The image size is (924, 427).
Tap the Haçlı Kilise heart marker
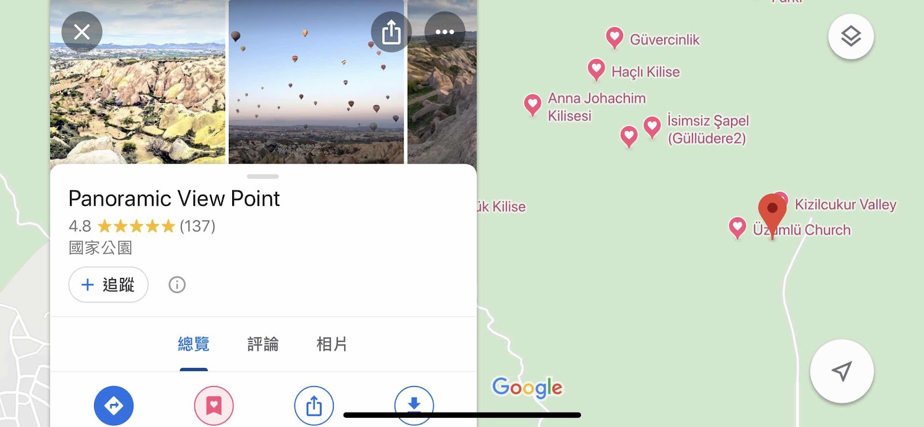[596, 69]
